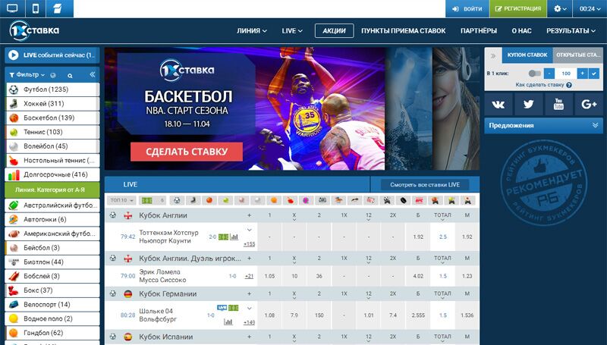Open the Google+ social page
Screen dimensions: 607x345
[x=589, y=104]
